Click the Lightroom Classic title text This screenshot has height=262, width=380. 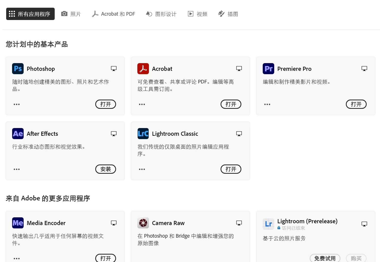click(175, 134)
